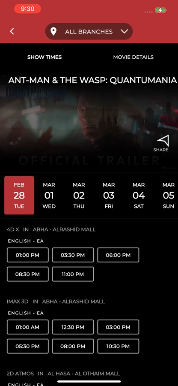Image resolution: width=178 pixels, height=386 pixels.
Task: Open the Movie Details tab
Action: tap(133, 57)
